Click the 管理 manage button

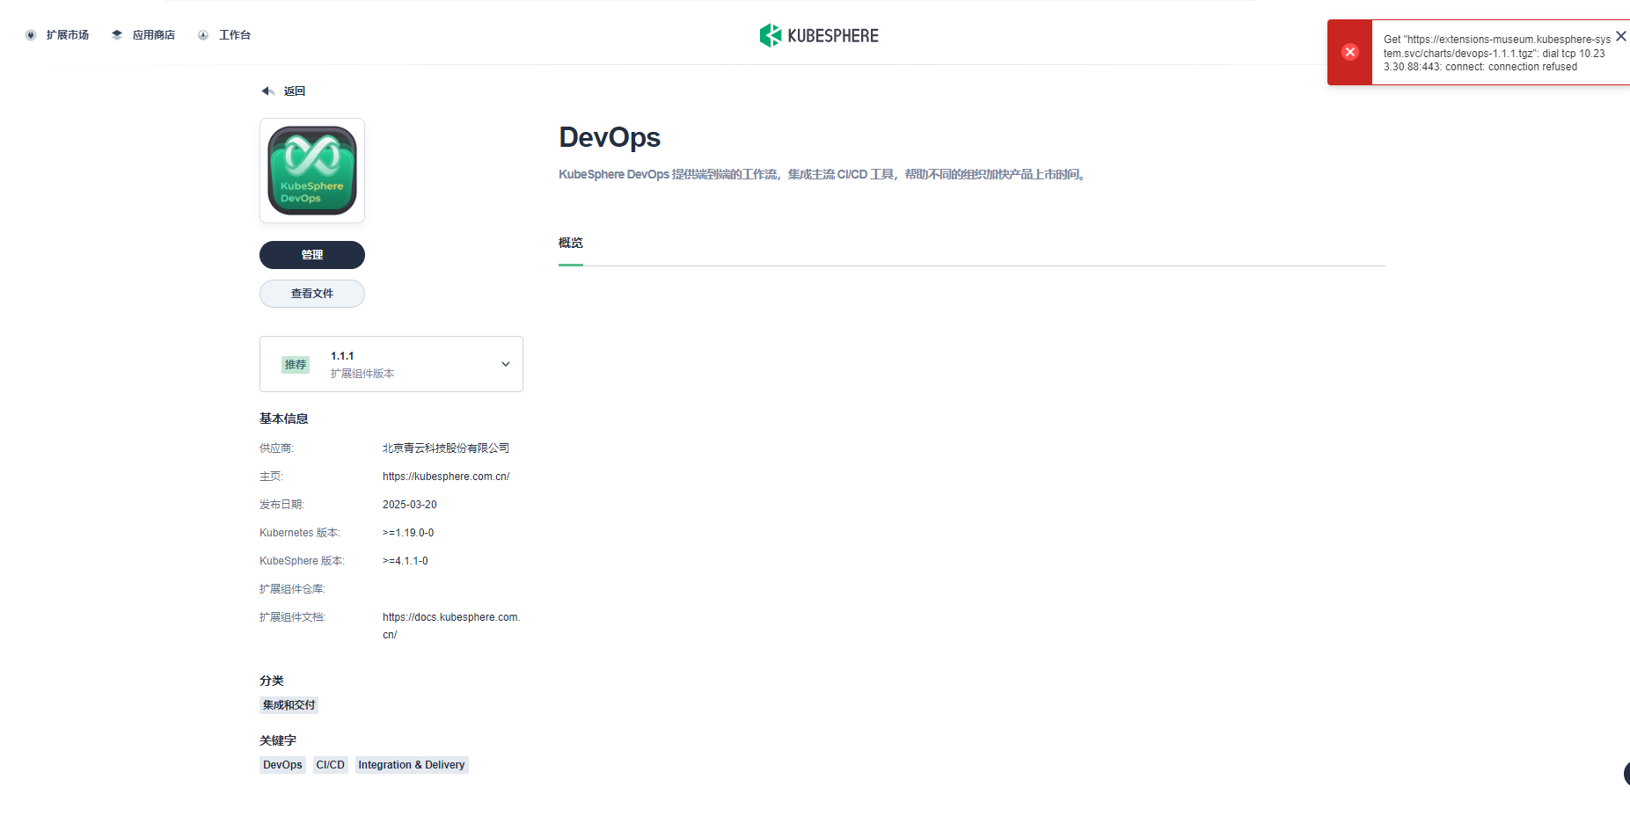(312, 255)
